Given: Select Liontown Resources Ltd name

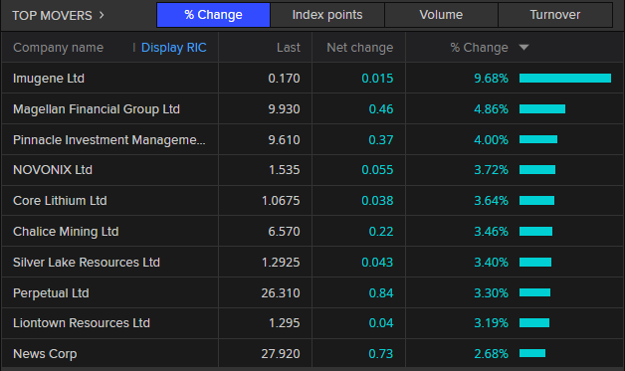Looking at the screenshot, I should point(82,323).
